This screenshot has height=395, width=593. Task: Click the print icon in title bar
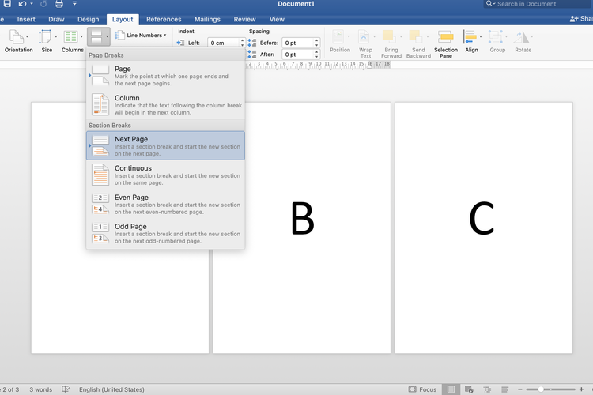(59, 5)
